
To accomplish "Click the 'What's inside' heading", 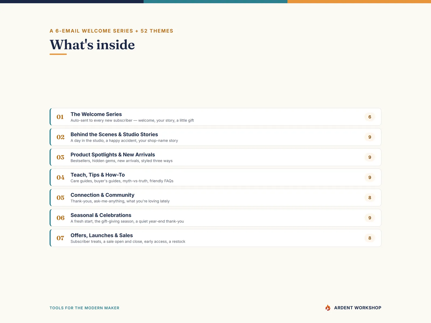I will click(92, 45).
